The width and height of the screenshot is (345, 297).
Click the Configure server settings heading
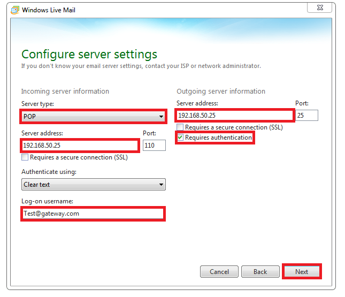pos(89,55)
